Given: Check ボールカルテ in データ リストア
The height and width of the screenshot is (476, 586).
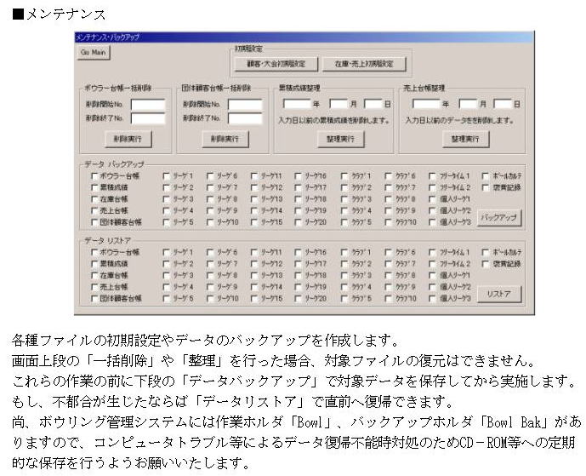Looking at the screenshot, I should pyautogui.click(x=486, y=253).
